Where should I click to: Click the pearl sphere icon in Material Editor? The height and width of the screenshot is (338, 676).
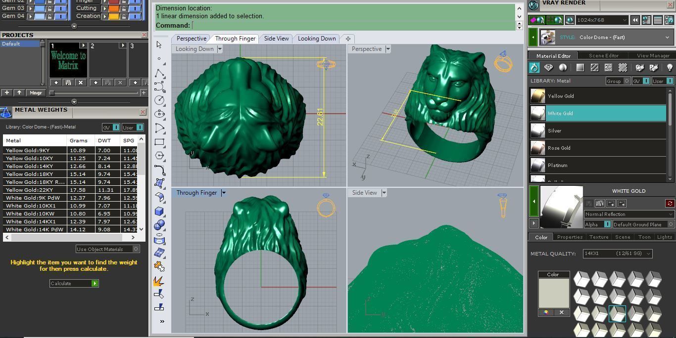pos(563,68)
